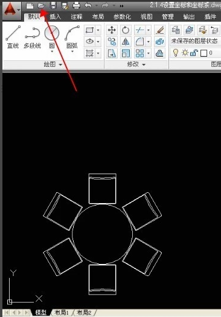
Task: Open the dropdown arrow under 圆弧
Action: pos(72,52)
